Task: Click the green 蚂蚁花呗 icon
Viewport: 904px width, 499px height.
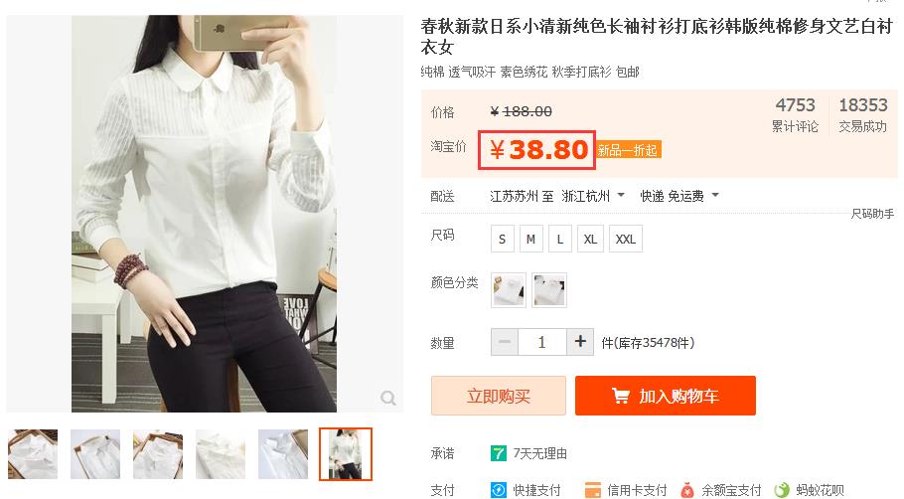Action: (x=782, y=491)
